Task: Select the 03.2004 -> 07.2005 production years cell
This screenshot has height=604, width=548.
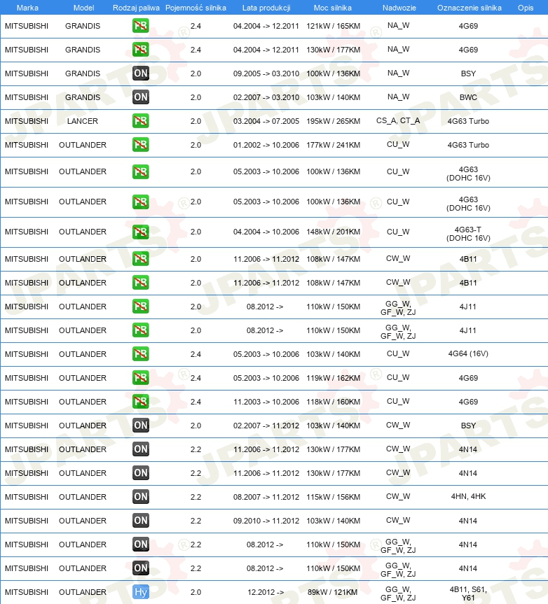Action: (x=266, y=121)
